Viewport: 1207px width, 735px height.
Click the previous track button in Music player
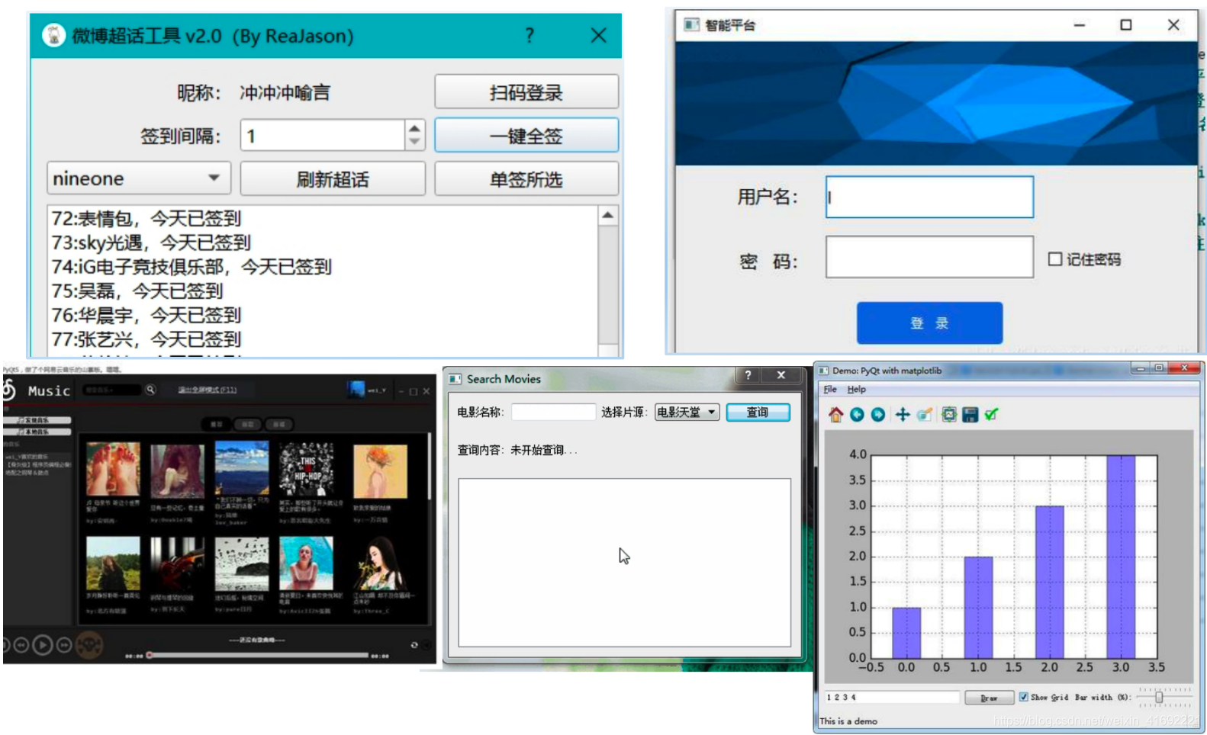tap(21, 645)
